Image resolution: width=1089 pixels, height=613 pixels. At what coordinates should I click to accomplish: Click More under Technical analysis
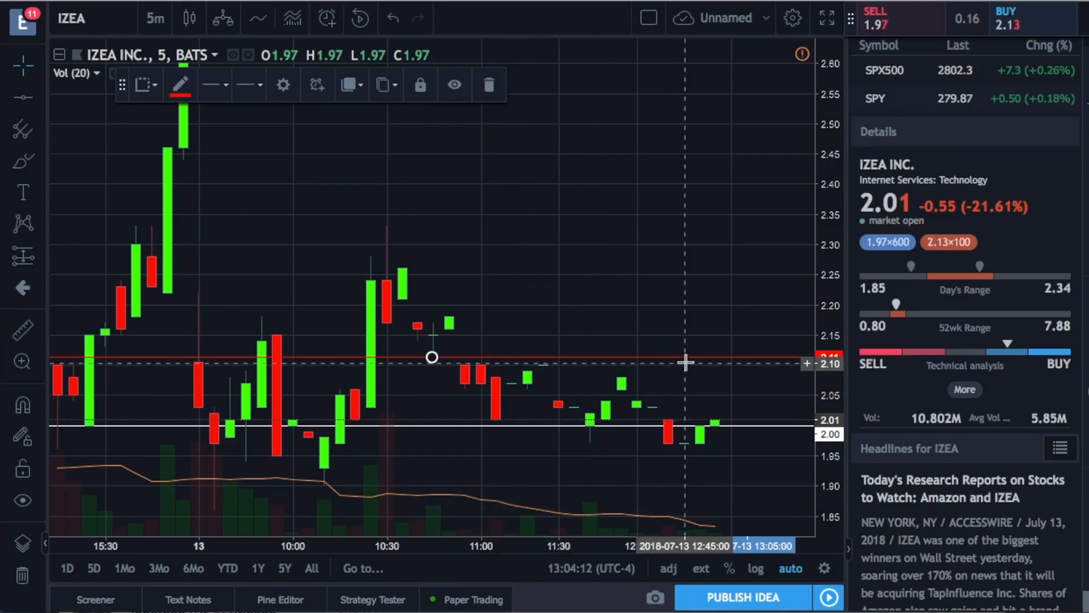click(964, 389)
